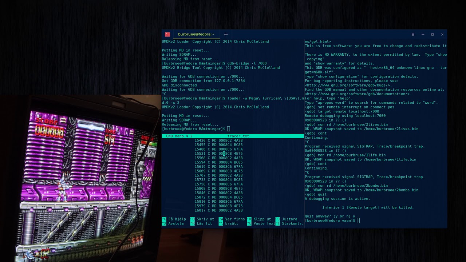Viewport: 466px width, 262px height.
Task: Open the gdb bugs URL link
Action: pyautogui.click(x=348, y=85)
